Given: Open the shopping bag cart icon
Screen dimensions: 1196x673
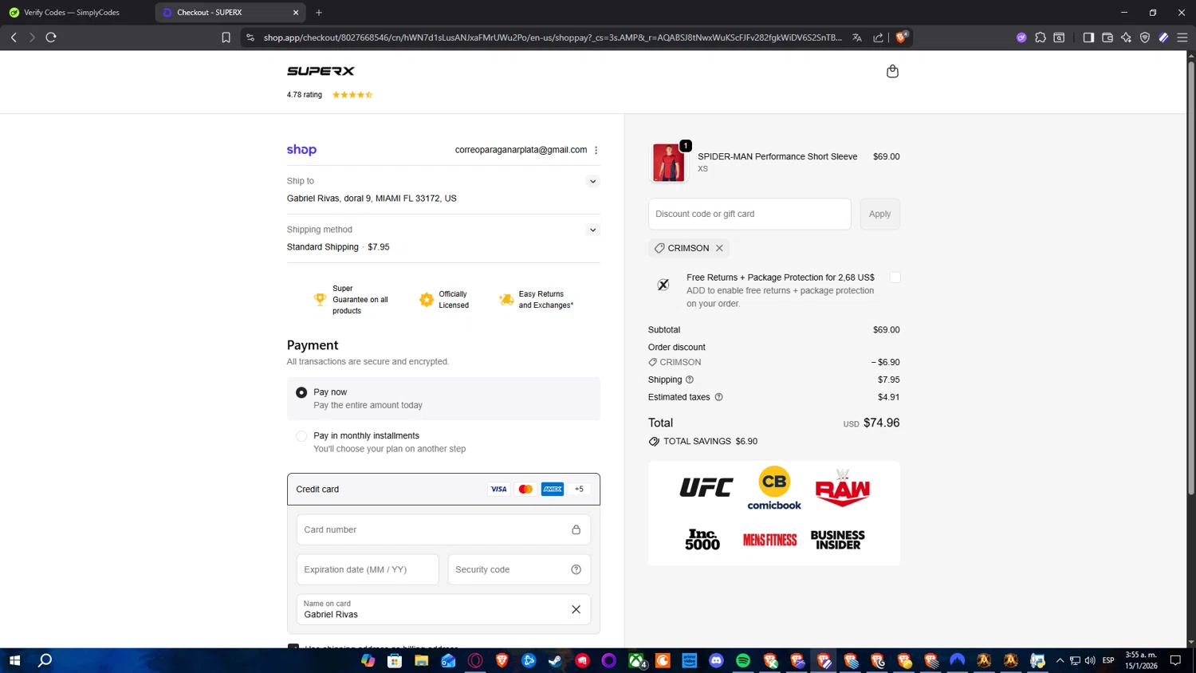Looking at the screenshot, I should click(892, 71).
